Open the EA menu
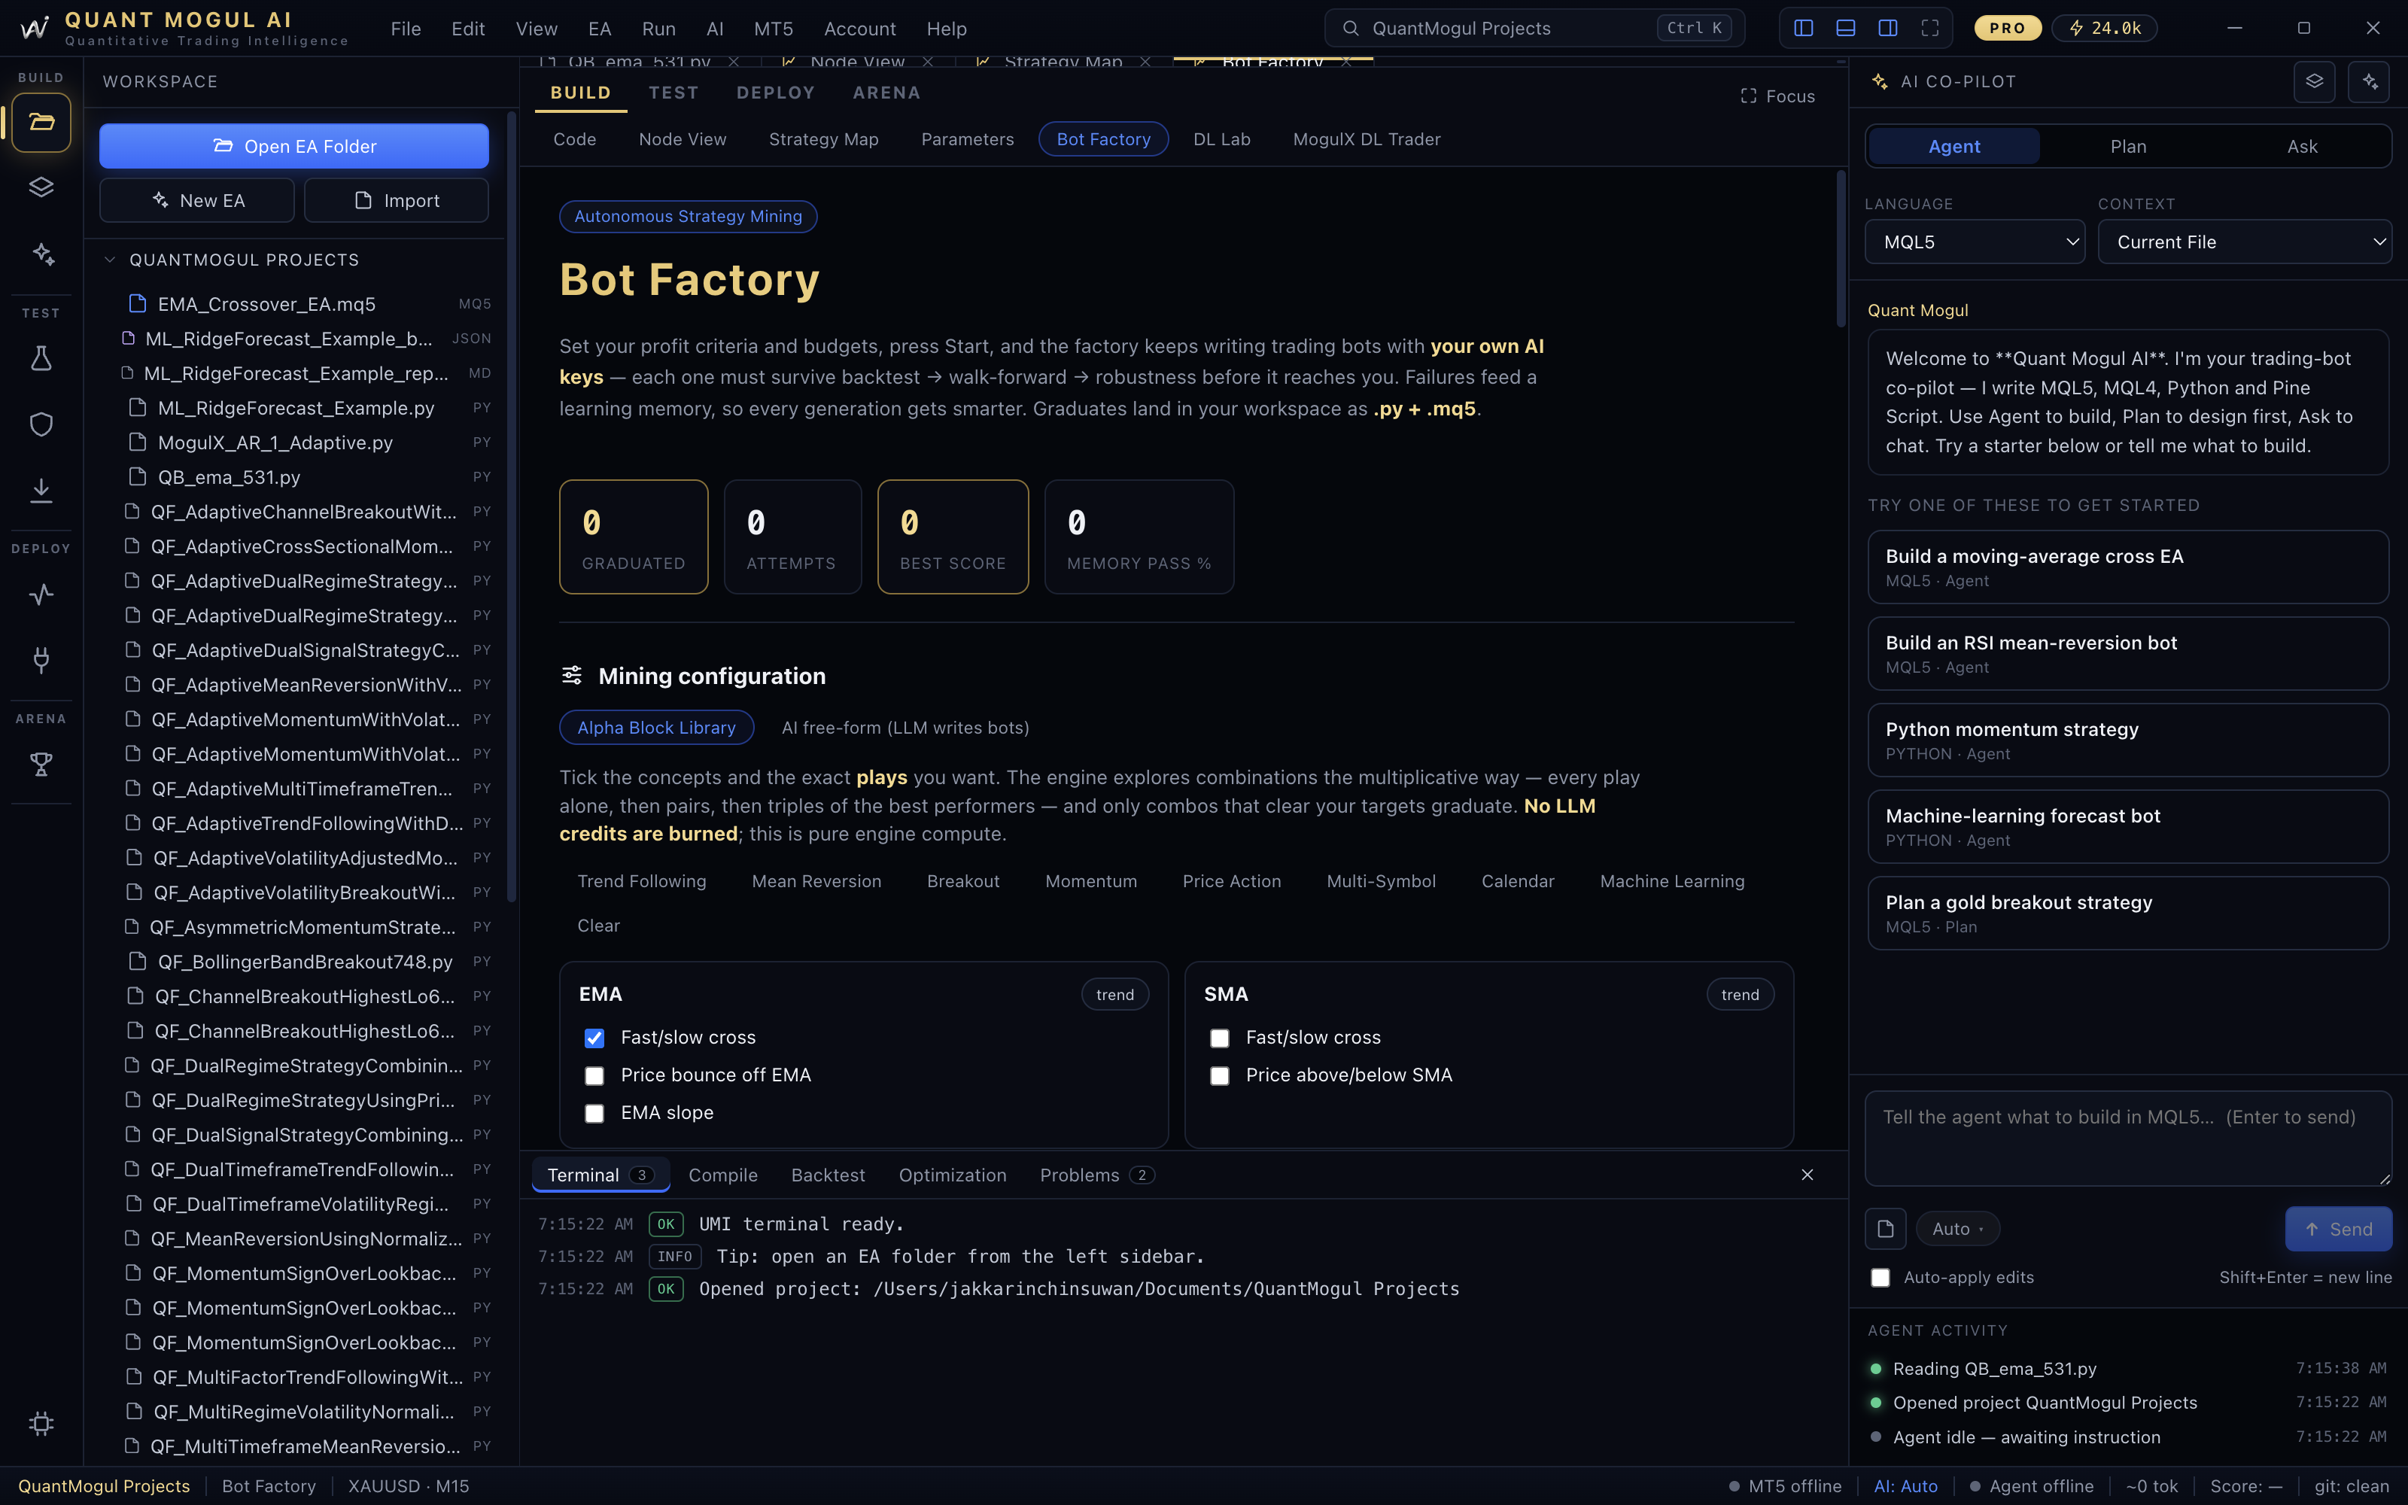 (600, 29)
